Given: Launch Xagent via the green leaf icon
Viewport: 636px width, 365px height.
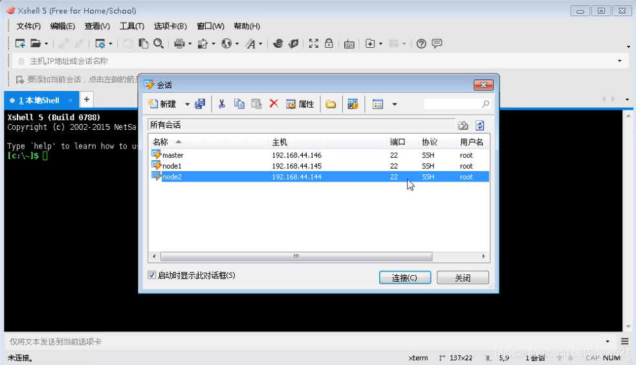Looking at the screenshot, I should pos(293,43).
